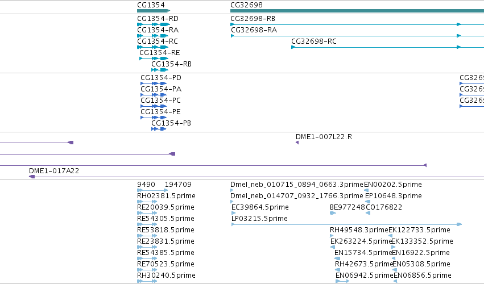
Task: Click the DME1-007L22.R arrowhead glyph
Action: click(297, 143)
